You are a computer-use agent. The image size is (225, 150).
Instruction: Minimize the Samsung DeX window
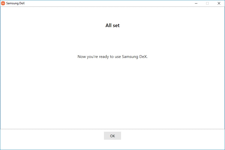(x=196, y=3)
